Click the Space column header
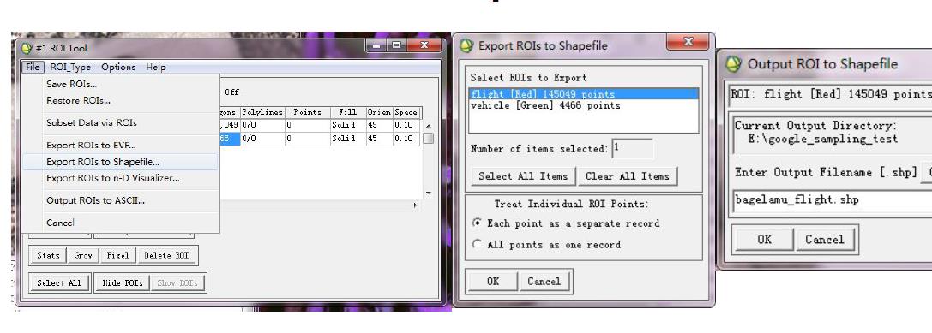This screenshot has width=932, height=333. pyautogui.click(x=406, y=112)
